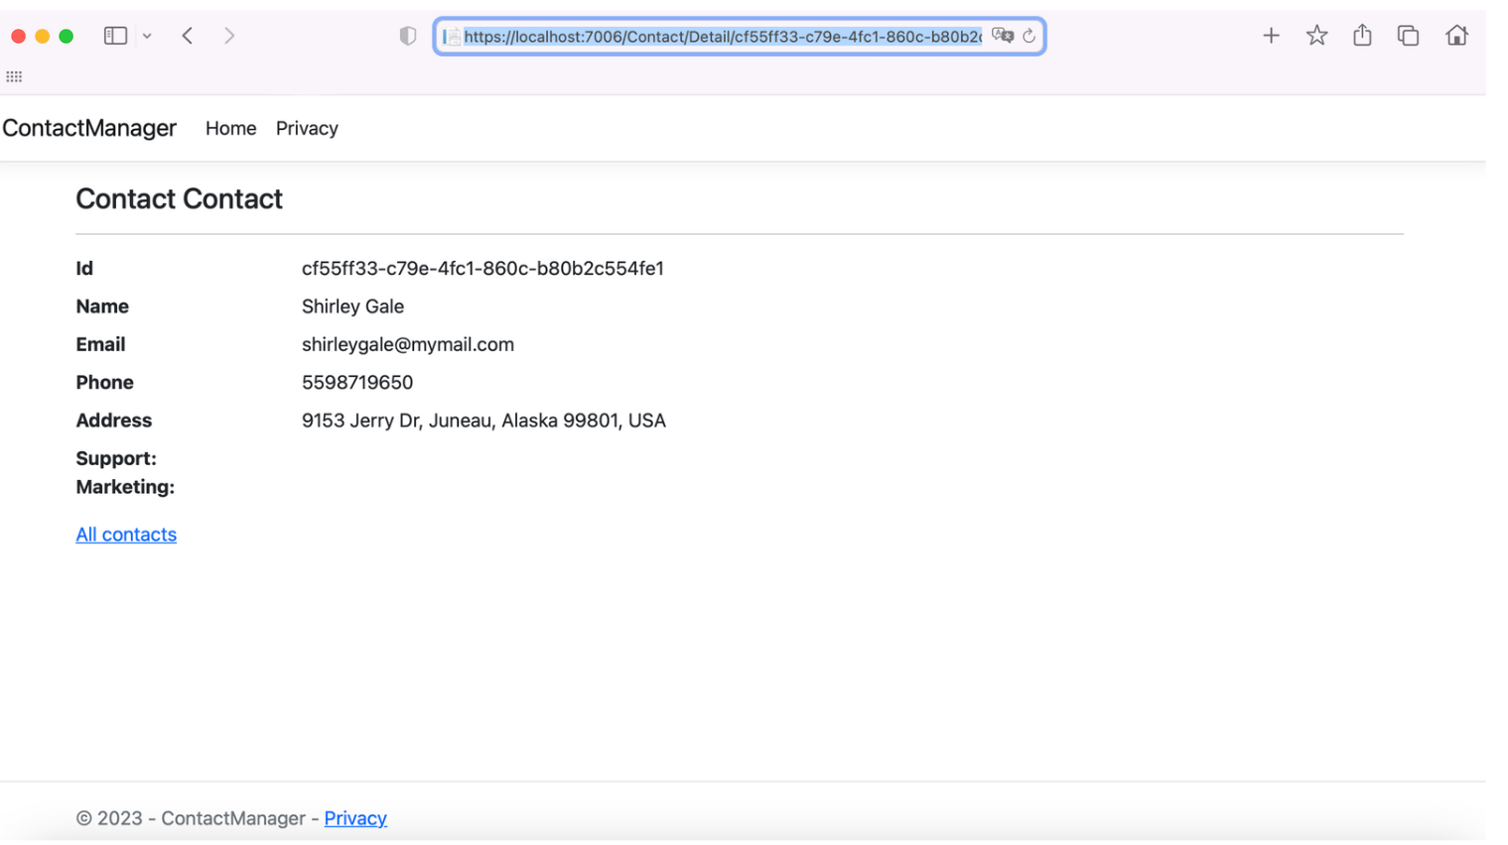Click the localhost URL address field

pos(722,37)
